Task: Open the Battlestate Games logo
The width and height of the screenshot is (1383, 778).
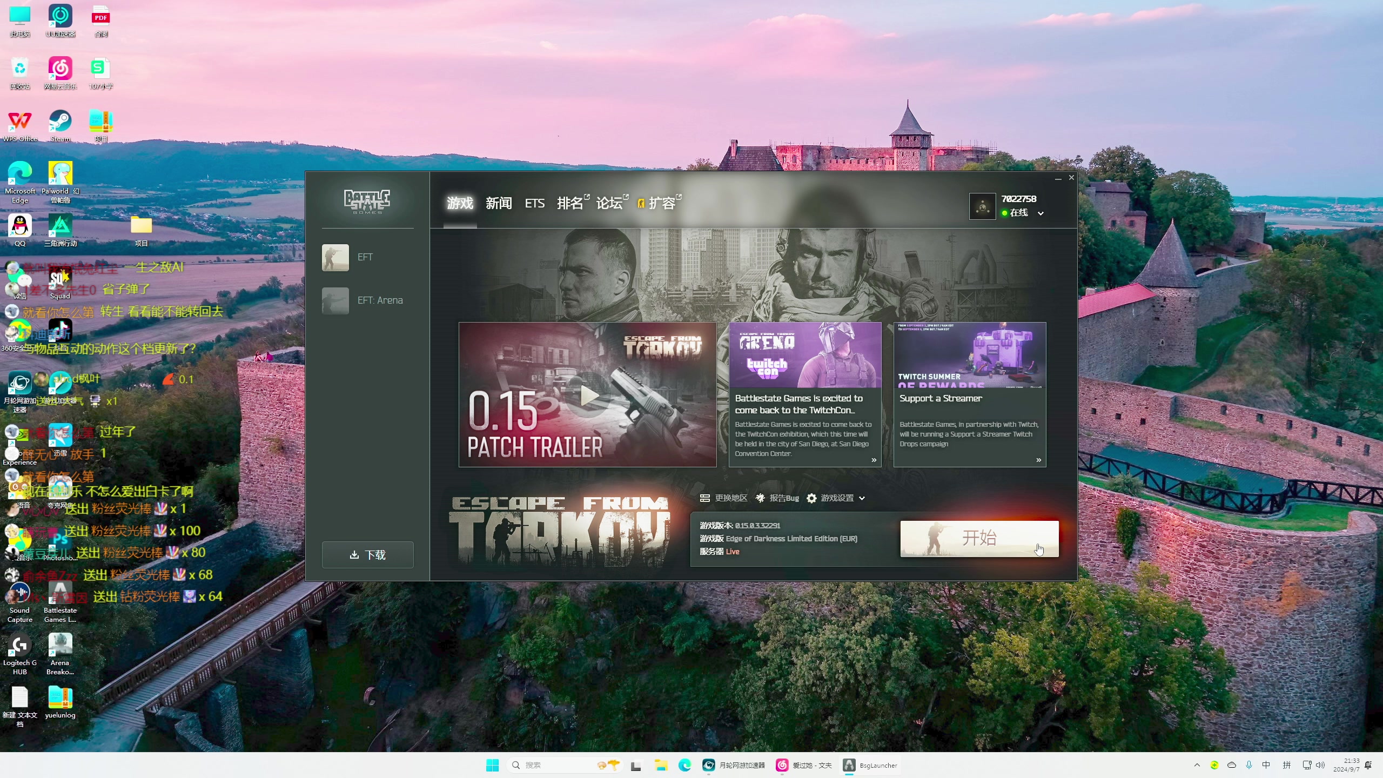Action: 367,202
